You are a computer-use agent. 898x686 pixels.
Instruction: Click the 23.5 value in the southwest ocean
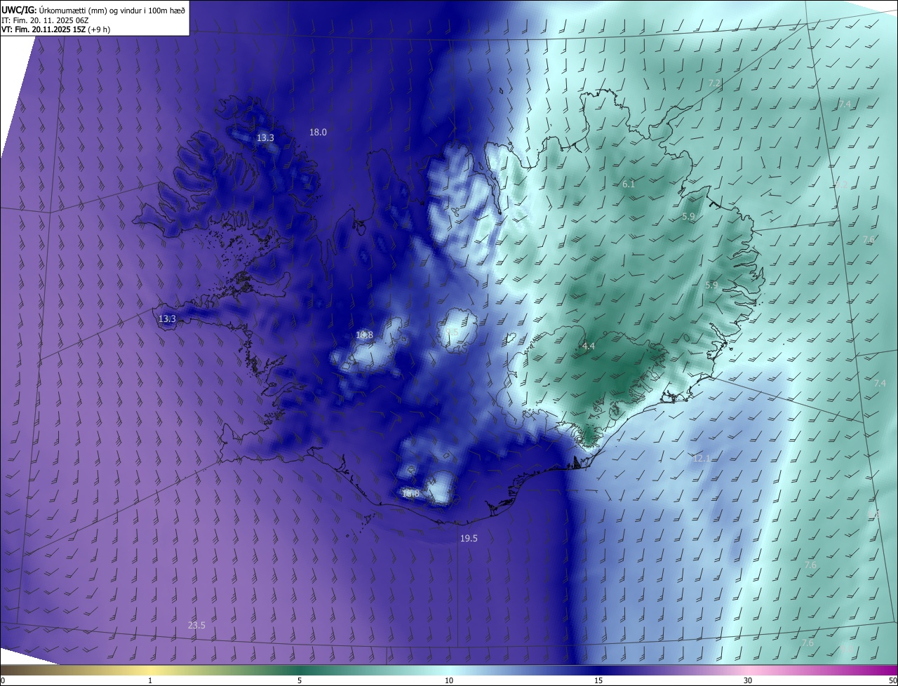pos(196,626)
